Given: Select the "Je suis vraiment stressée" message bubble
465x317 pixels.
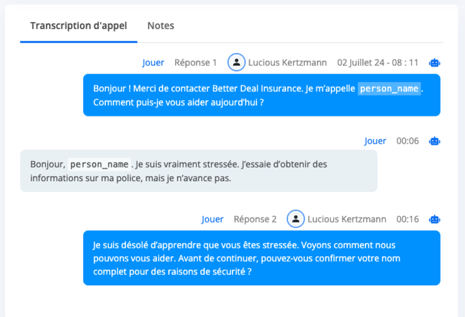Looking at the screenshot, I should pos(198,171).
